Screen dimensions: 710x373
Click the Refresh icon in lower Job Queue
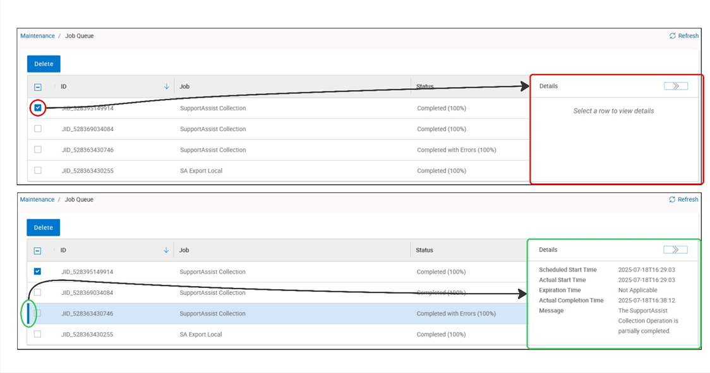672,199
